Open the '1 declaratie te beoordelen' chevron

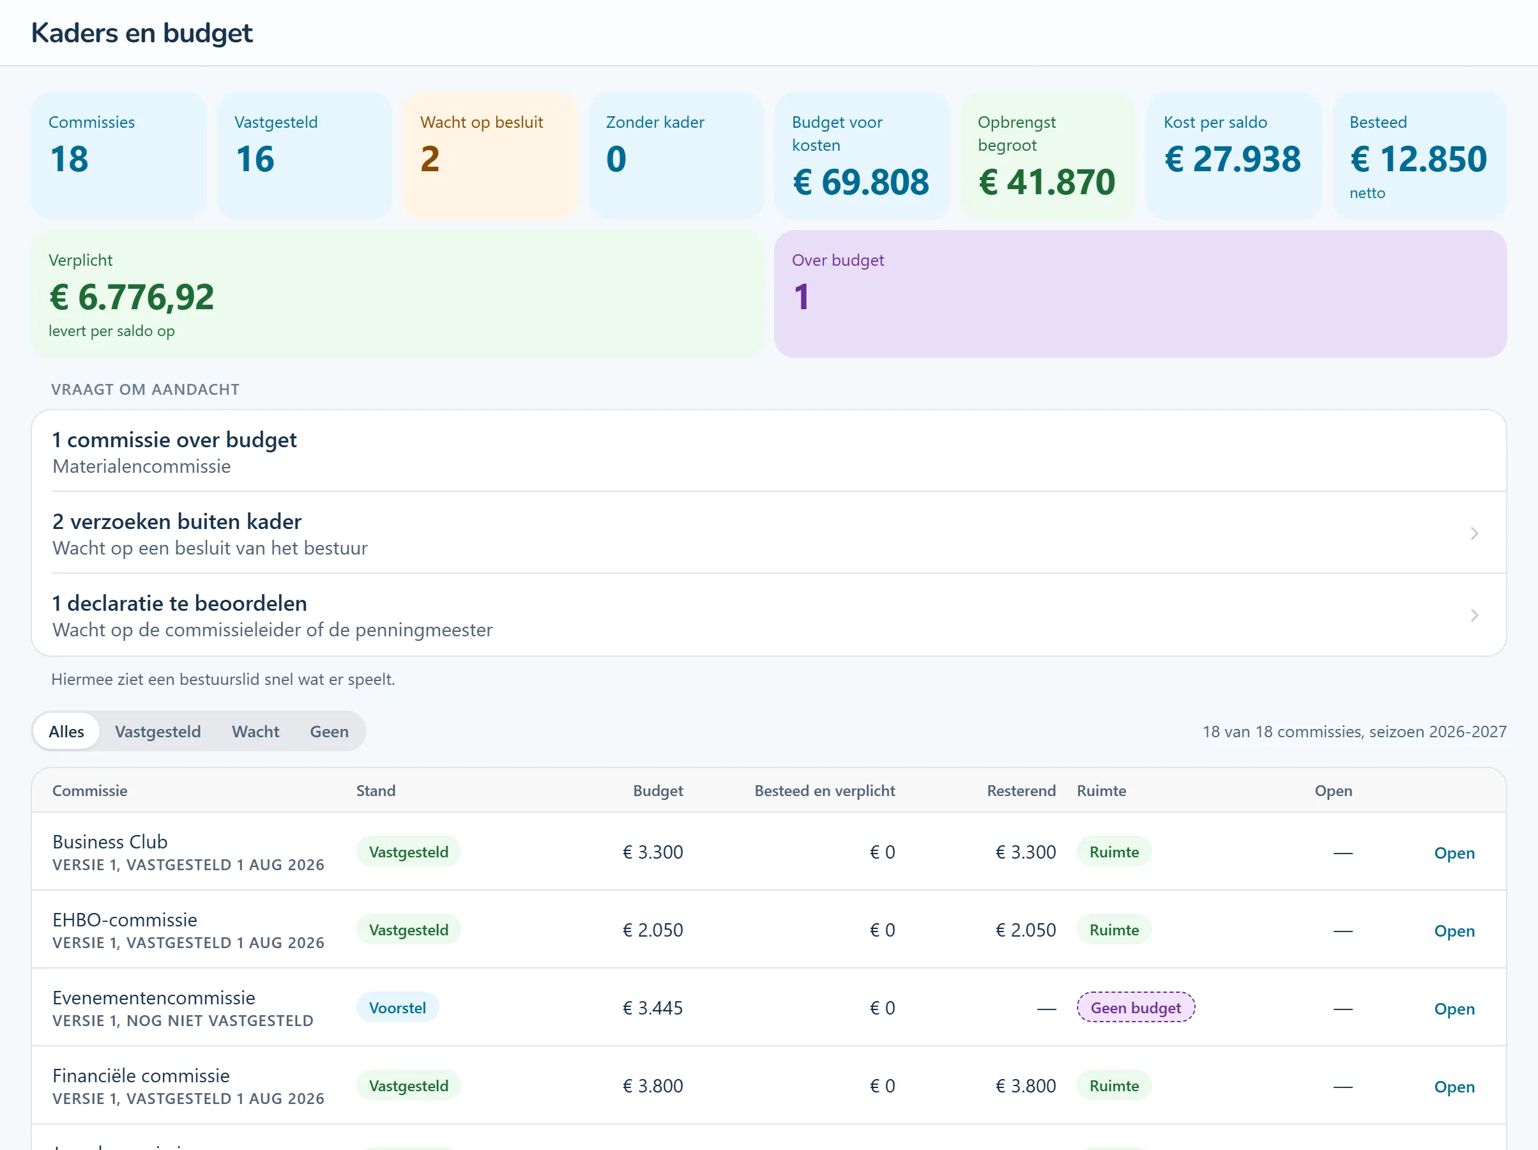pos(1474,615)
